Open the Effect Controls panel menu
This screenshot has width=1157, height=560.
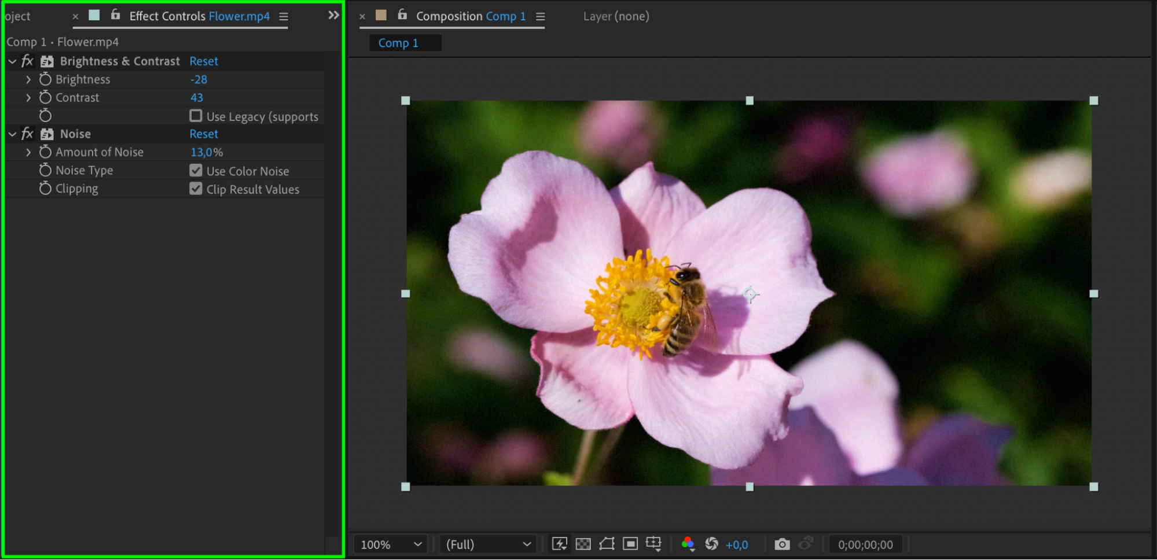tap(284, 17)
